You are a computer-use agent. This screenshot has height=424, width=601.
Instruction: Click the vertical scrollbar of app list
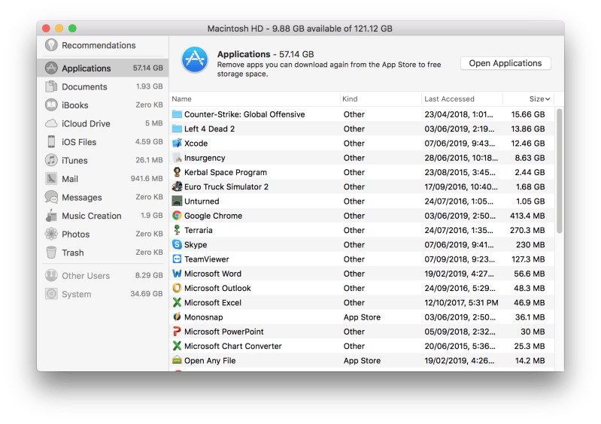point(559,171)
